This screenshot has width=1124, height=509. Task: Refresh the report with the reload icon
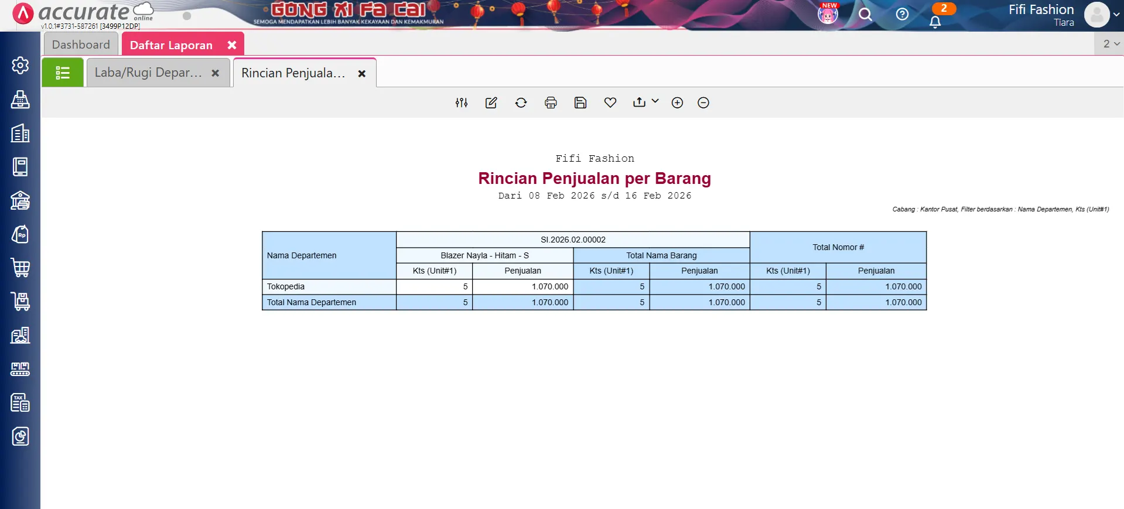coord(521,103)
